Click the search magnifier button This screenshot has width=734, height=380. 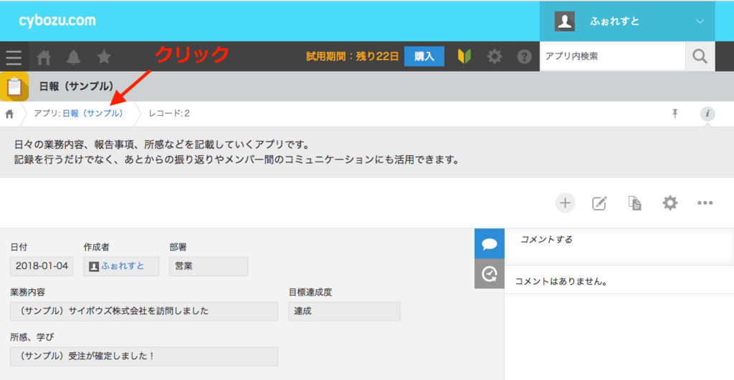click(700, 57)
